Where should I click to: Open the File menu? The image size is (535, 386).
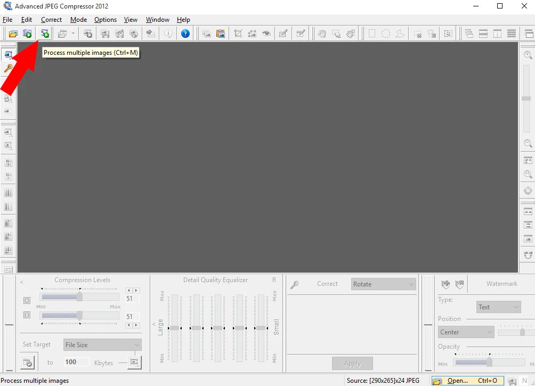(x=7, y=20)
